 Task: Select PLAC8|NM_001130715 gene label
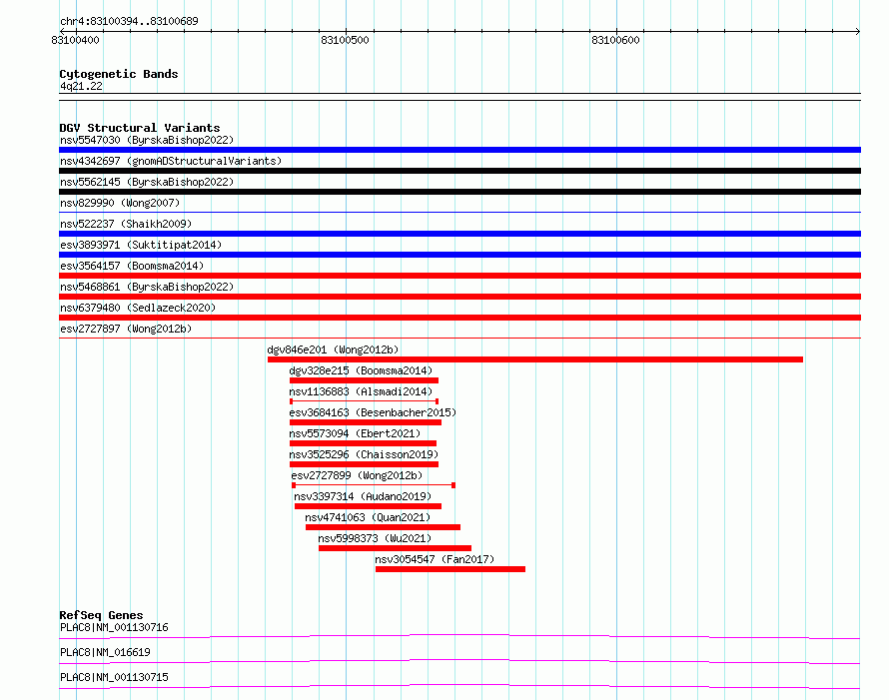click(x=114, y=677)
